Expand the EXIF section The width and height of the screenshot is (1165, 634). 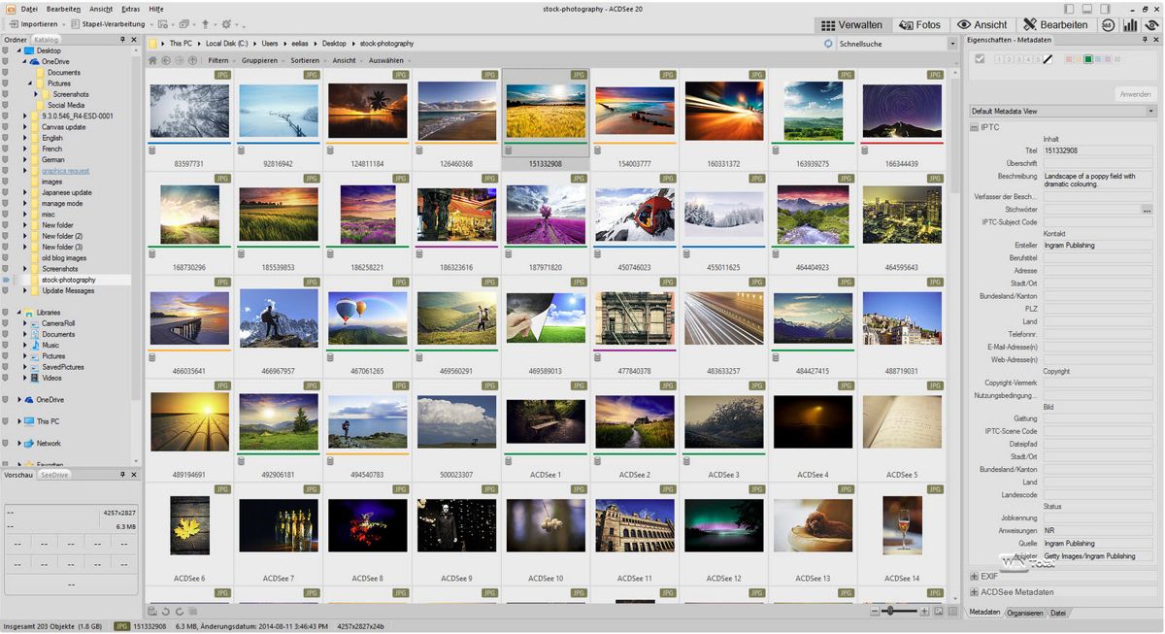(975, 576)
